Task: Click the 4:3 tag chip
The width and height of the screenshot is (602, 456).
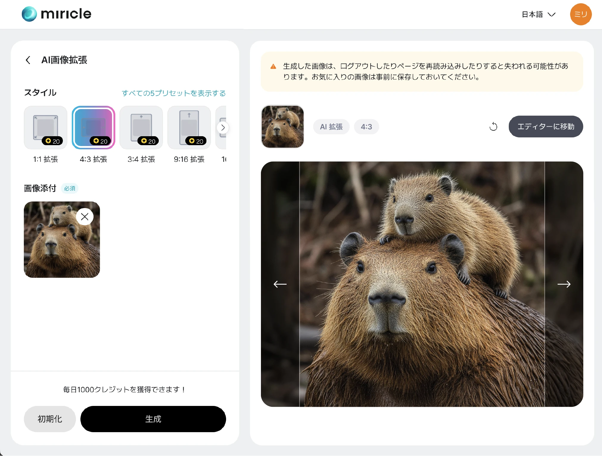Action: (x=366, y=127)
